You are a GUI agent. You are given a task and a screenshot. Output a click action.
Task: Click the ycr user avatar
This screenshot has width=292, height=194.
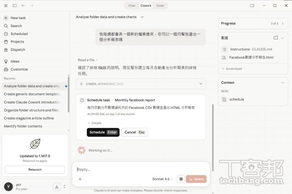[9, 187]
